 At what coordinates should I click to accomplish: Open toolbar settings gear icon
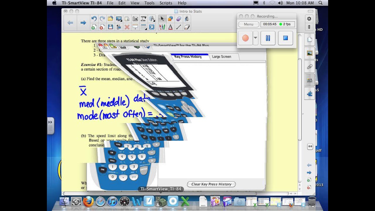[x=309, y=19]
